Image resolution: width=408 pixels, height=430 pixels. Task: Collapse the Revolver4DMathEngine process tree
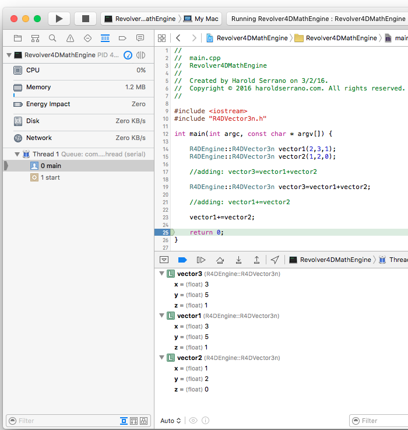(9, 55)
